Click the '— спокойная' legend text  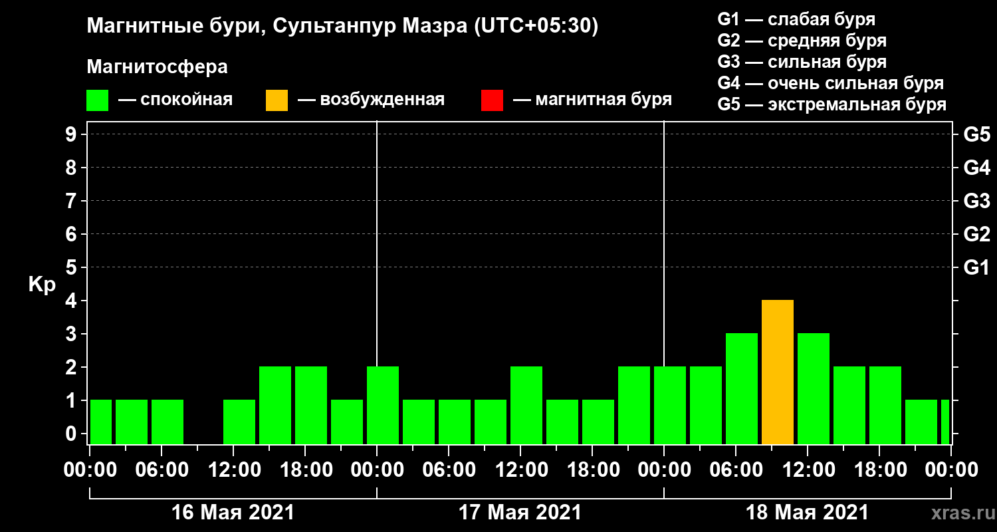coord(175,100)
